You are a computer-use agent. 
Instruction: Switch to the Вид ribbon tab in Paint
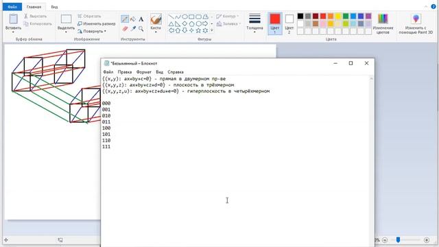[54, 7]
